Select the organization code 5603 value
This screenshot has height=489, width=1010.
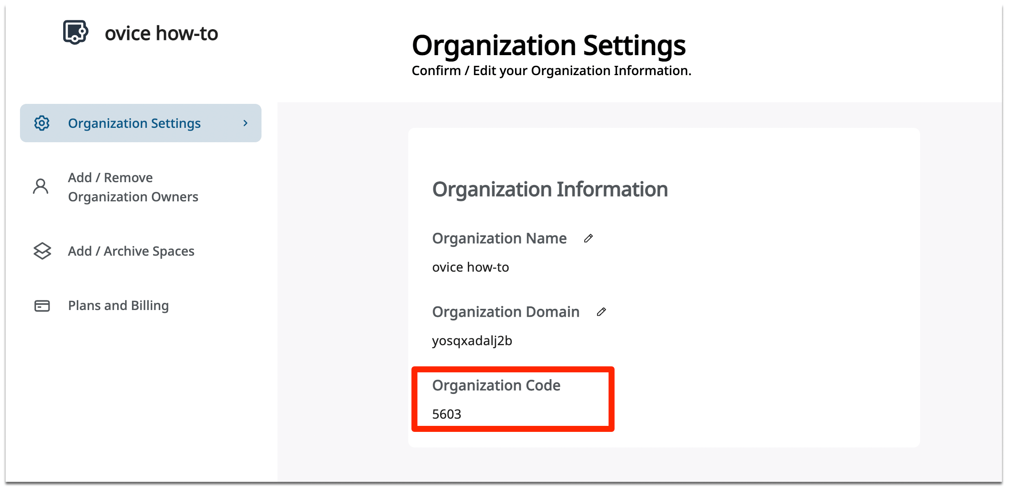[x=447, y=414]
